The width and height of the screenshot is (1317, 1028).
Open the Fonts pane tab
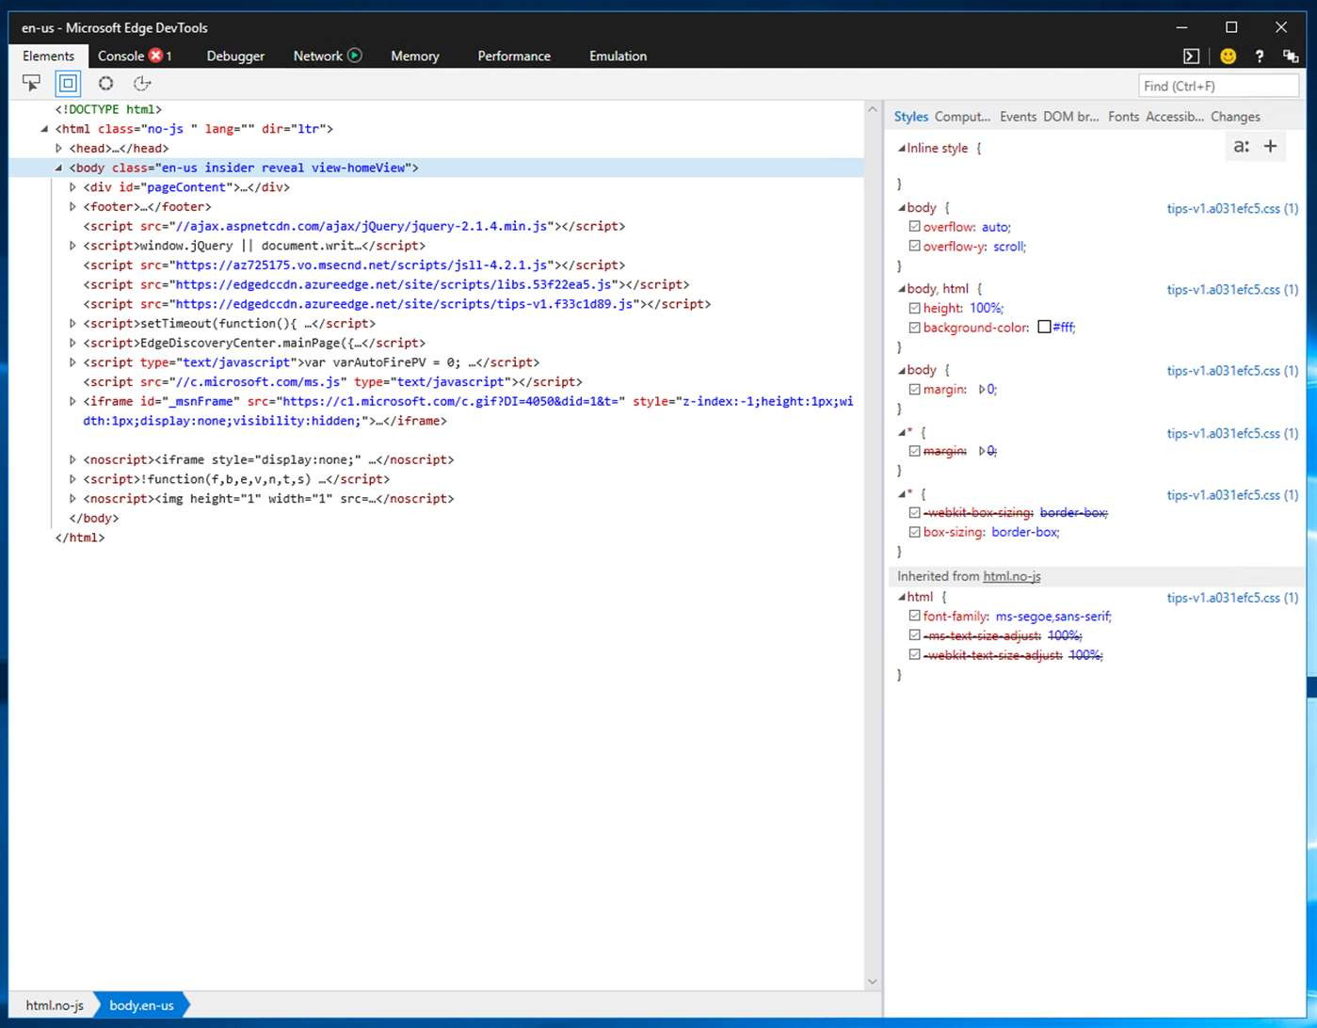coord(1123,117)
